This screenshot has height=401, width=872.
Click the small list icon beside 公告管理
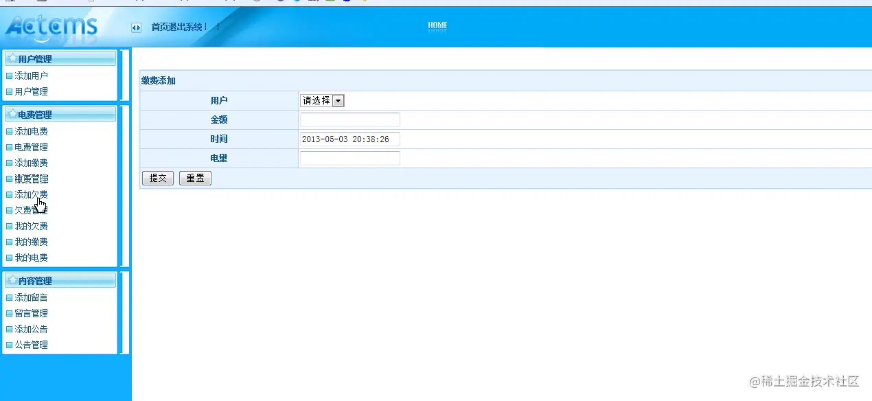9,345
